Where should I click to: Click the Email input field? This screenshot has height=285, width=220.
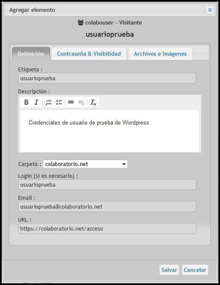107,206
